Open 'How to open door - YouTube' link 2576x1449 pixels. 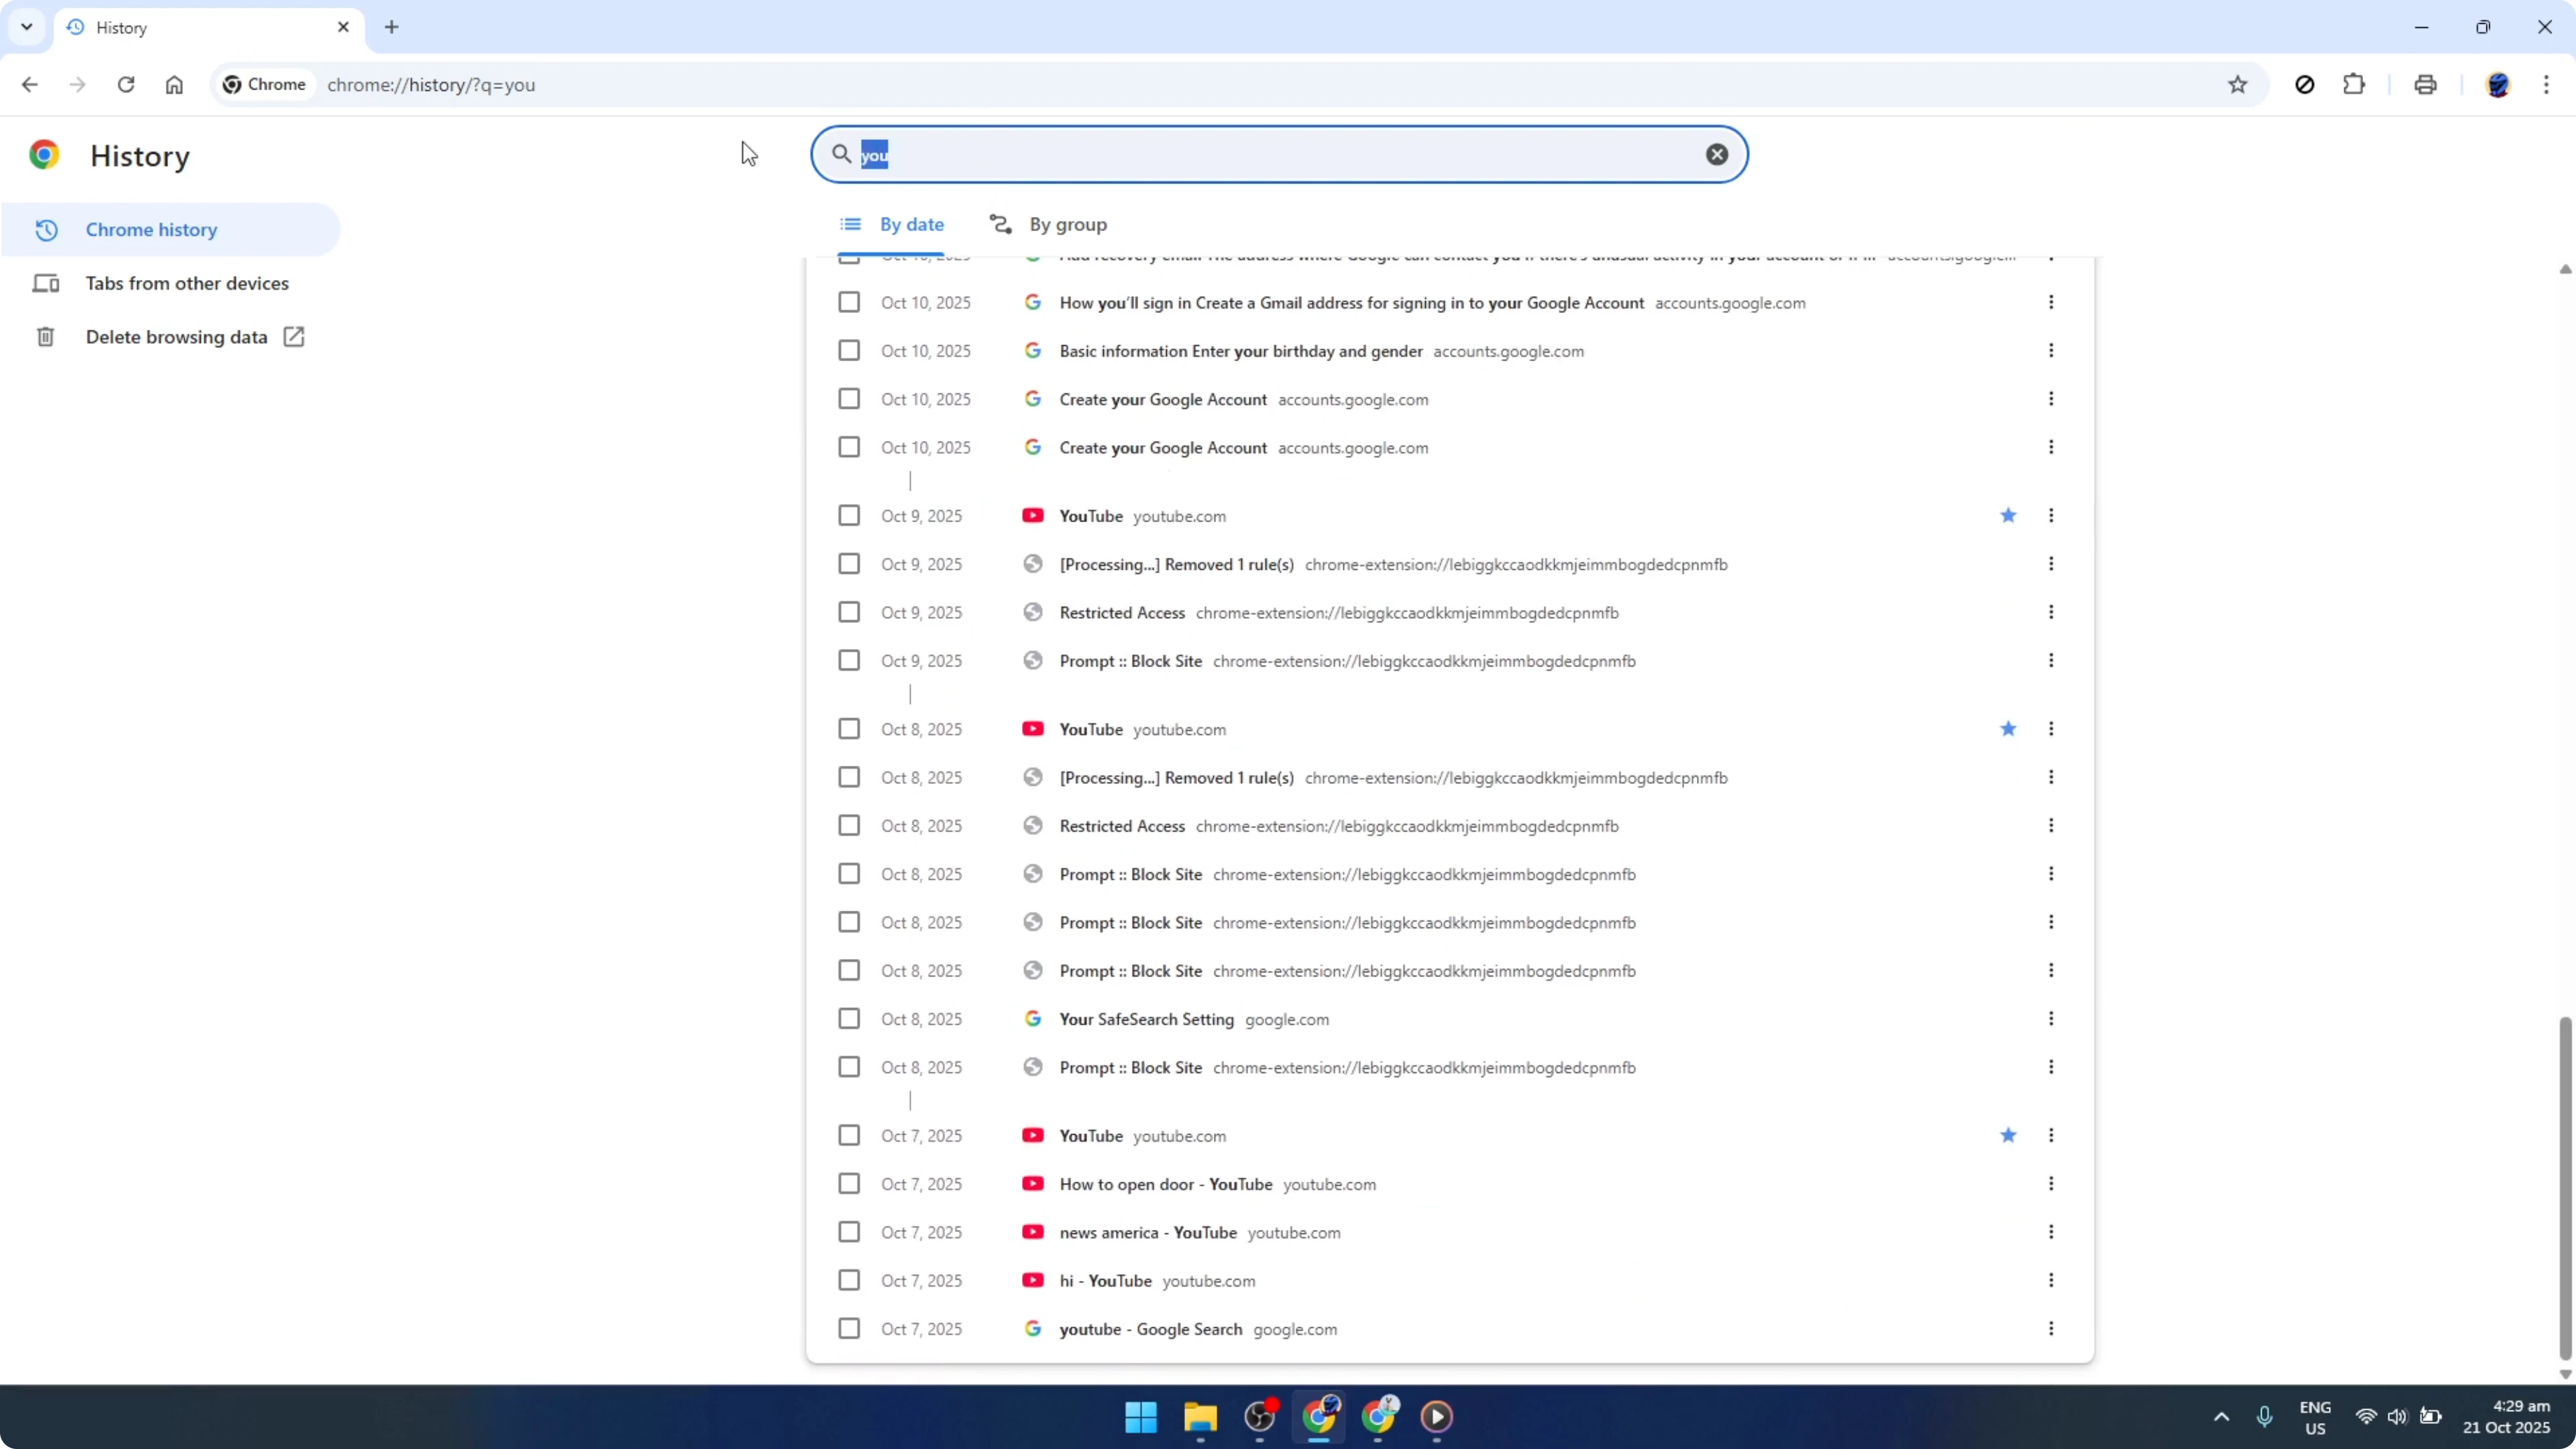click(1165, 1184)
